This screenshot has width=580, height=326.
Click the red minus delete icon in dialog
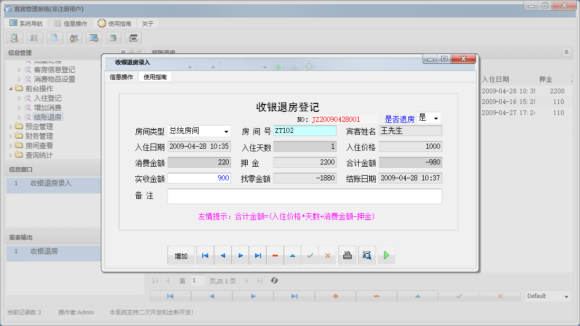[275, 256]
